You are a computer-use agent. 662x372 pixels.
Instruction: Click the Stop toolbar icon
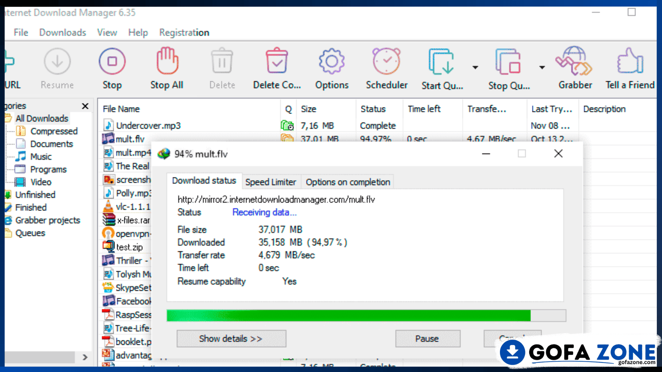pos(112,61)
